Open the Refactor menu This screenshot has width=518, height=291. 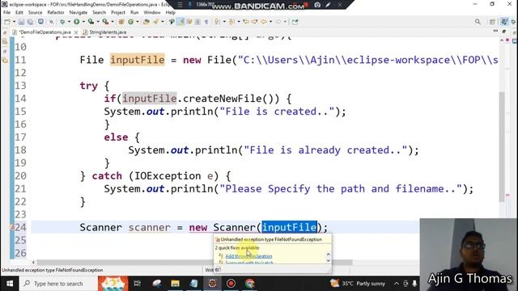tap(56, 13)
